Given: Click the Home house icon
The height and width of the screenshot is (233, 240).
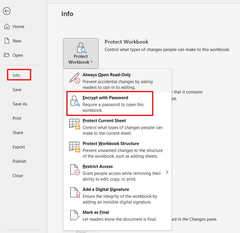Looking at the screenshot, I should click(x=7, y=27).
